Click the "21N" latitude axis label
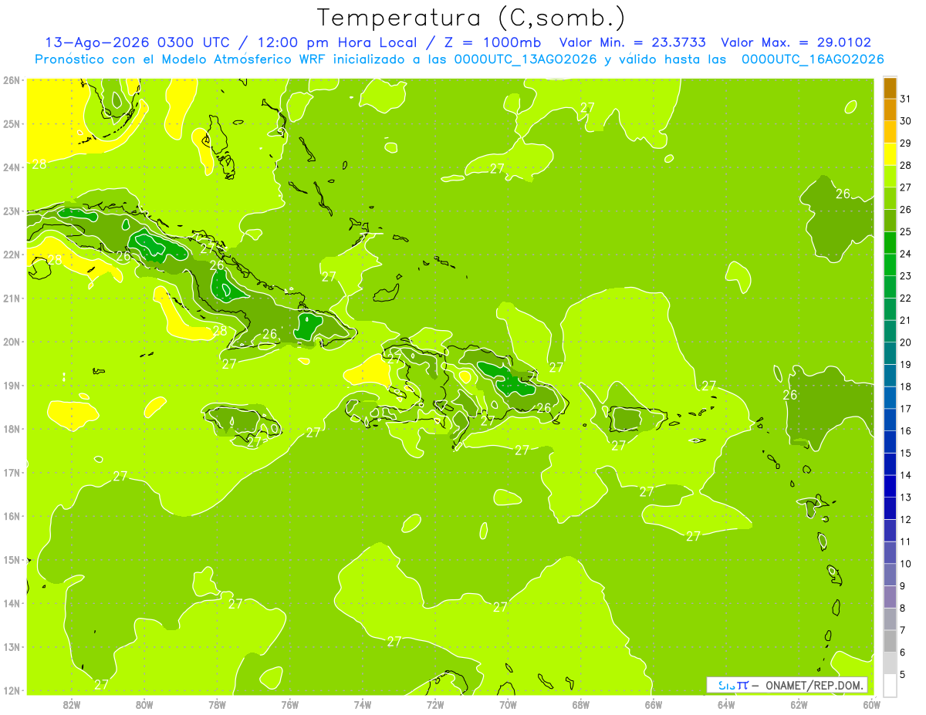926x715 pixels. coord(11,298)
